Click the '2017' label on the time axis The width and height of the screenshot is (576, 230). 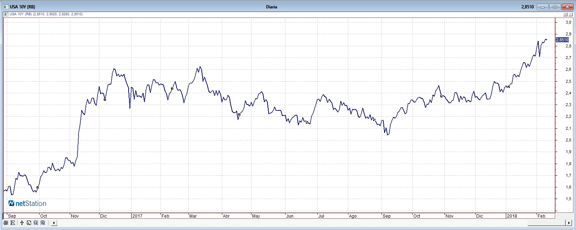coord(137,216)
